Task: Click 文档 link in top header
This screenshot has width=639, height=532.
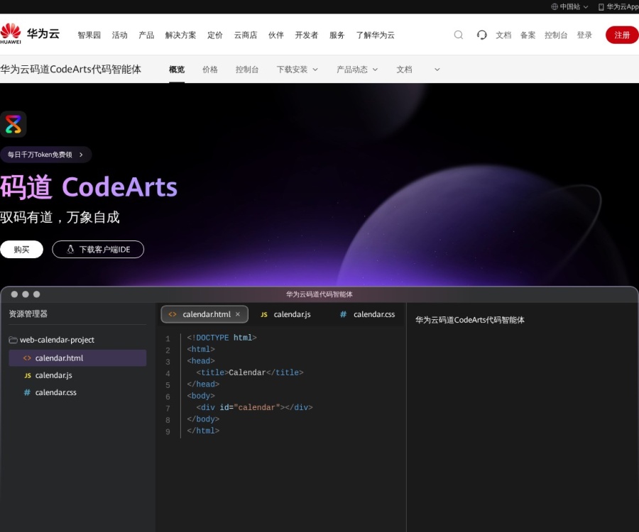Action: click(503, 35)
